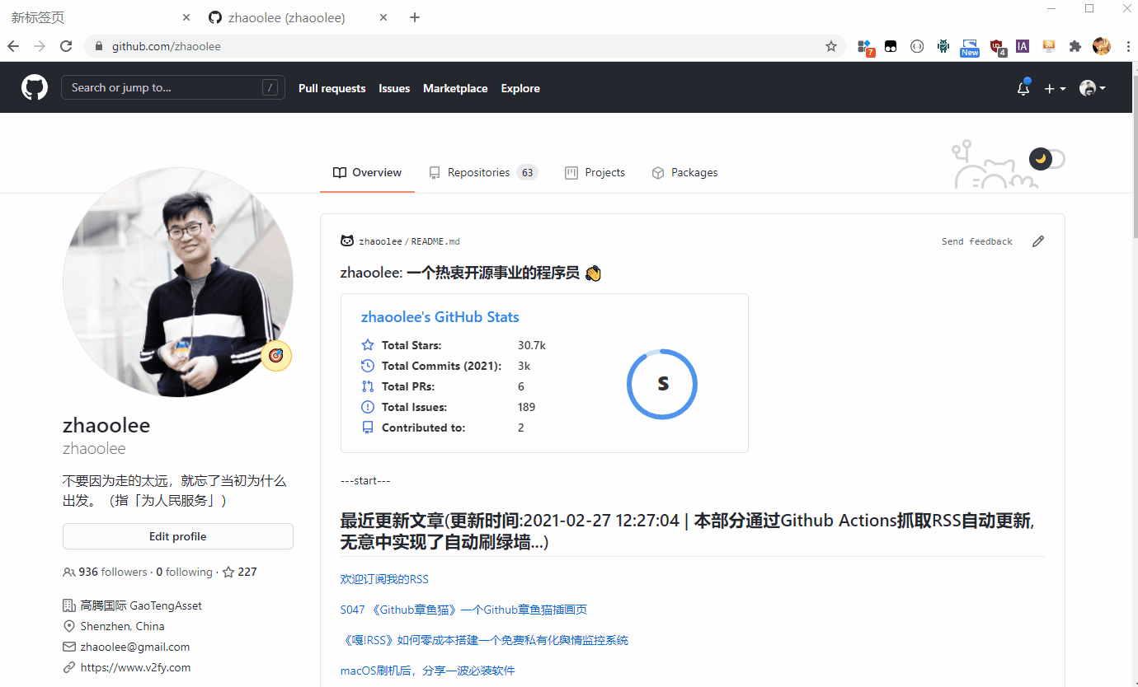
Task: Click the green Android robot extension icon
Action: (x=943, y=46)
